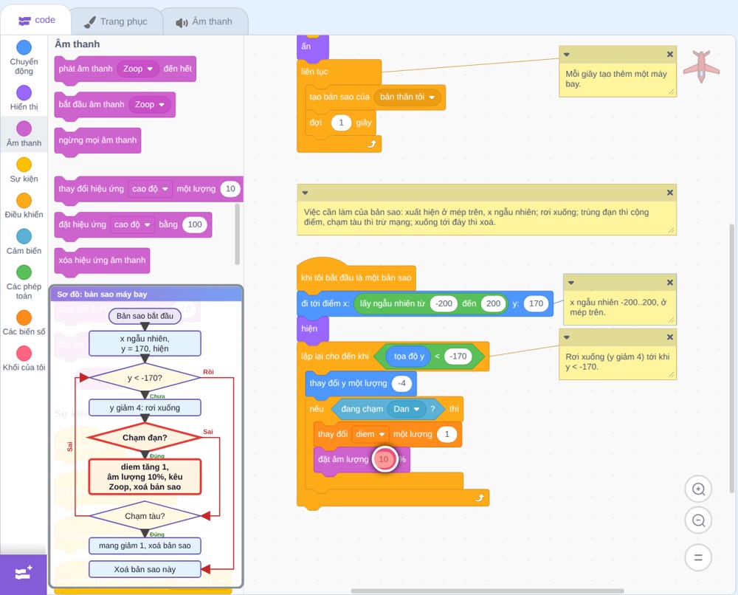Collapse the 'Mỗi giây tạo thêm' comment
The width and height of the screenshot is (738, 595).
click(567, 55)
